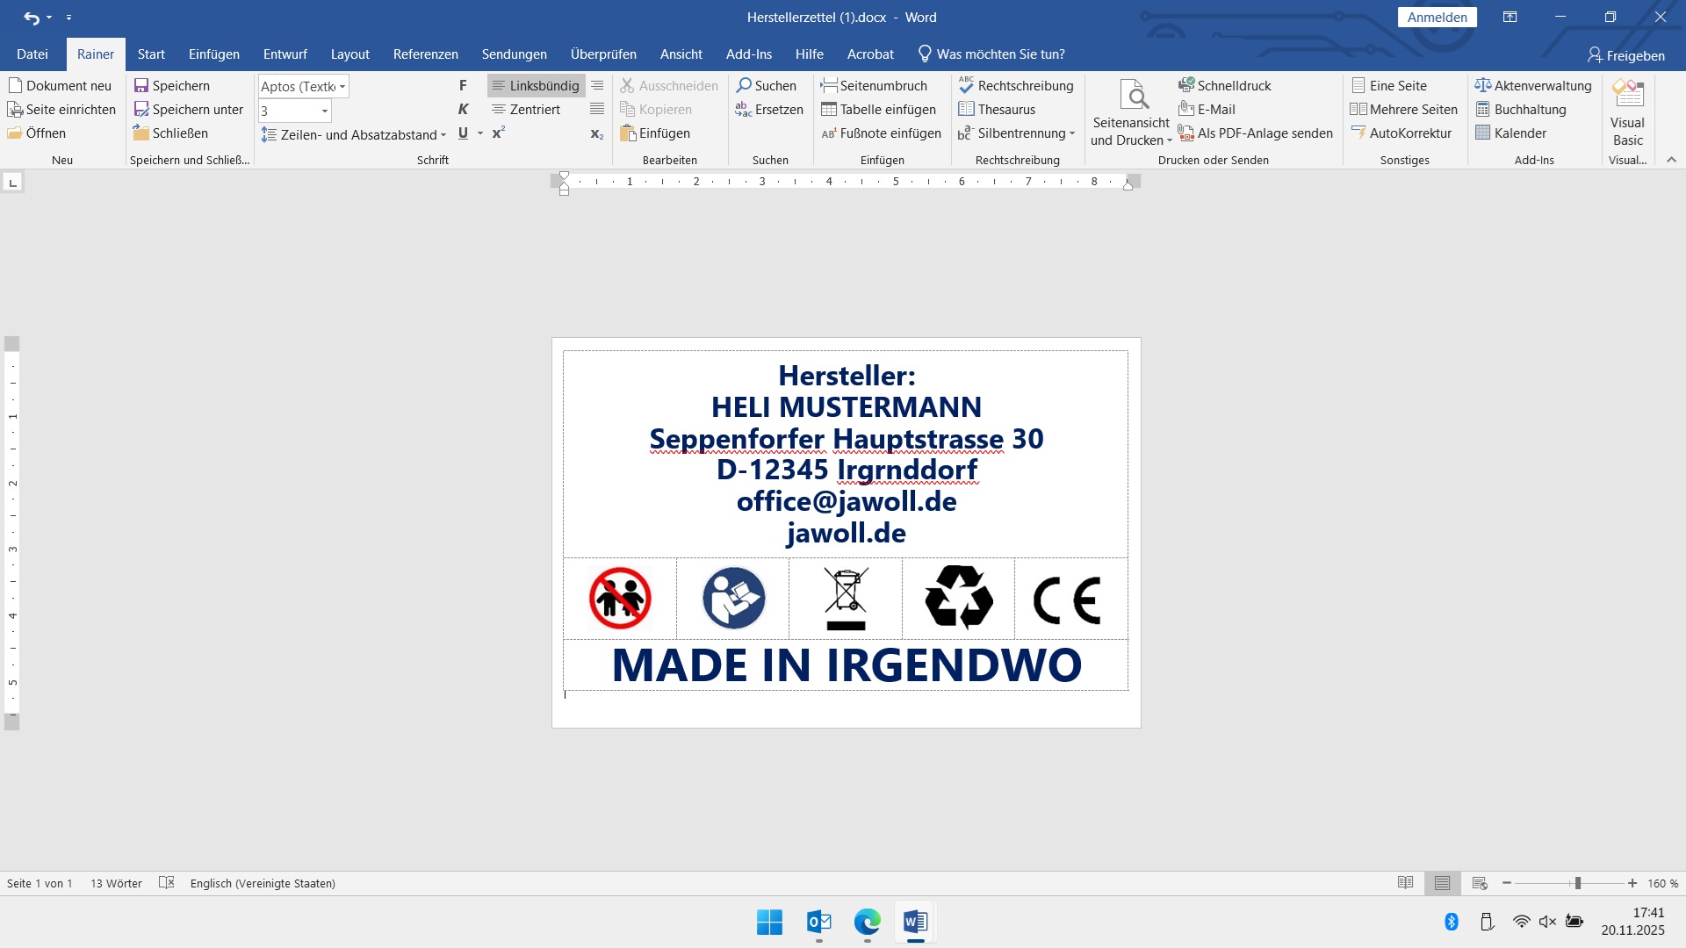1686x948 pixels.
Task: Open the font size dropdown
Action: 324,111
